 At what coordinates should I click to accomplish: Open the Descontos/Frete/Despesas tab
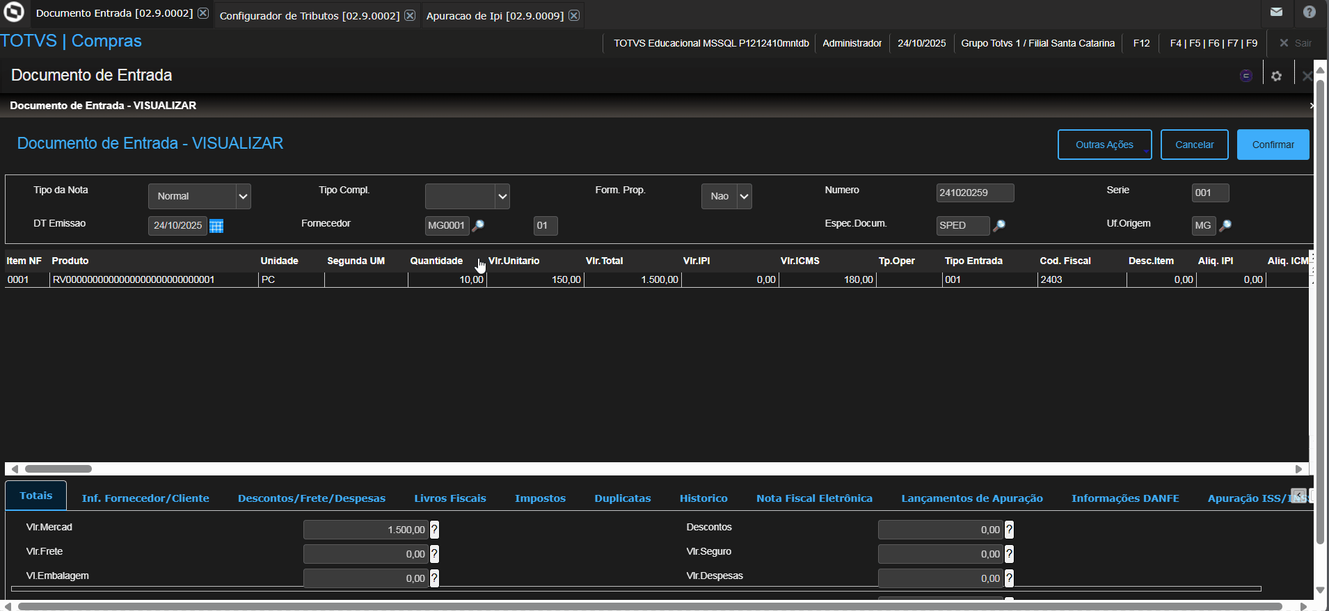312,498
